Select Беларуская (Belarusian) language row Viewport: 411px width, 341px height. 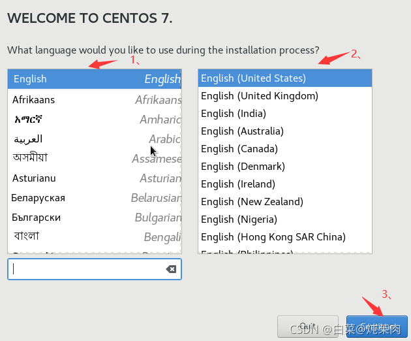click(x=95, y=198)
